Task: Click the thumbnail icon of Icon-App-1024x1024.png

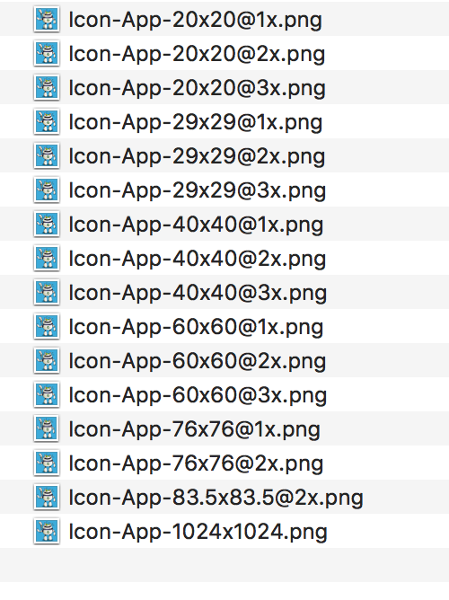Action: tap(47, 531)
